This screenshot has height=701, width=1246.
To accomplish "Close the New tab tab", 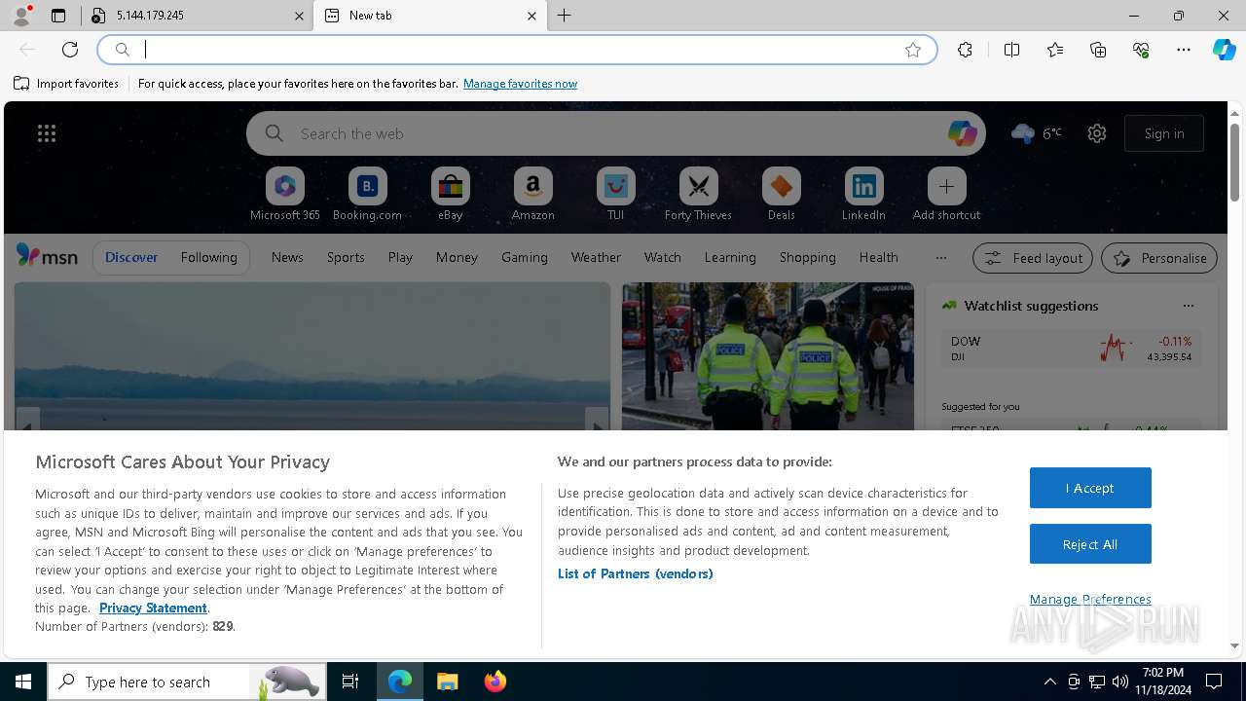I will [x=531, y=16].
